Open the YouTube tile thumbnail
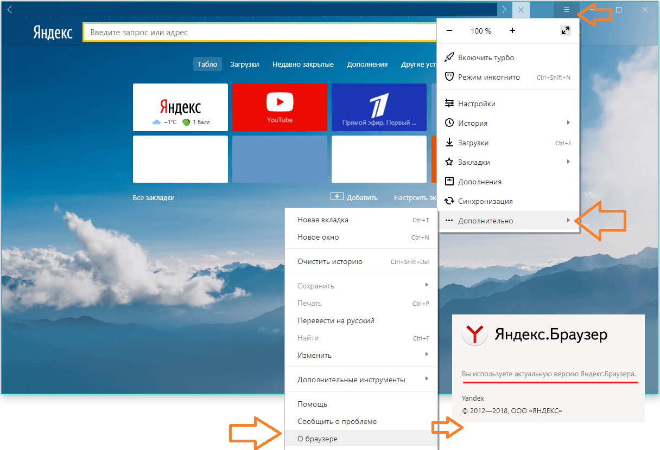Screen dimensions: 660x450 (280, 107)
